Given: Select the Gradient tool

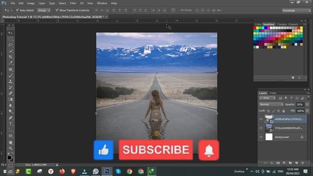Looking at the screenshot, I should pyautogui.click(x=11, y=99).
